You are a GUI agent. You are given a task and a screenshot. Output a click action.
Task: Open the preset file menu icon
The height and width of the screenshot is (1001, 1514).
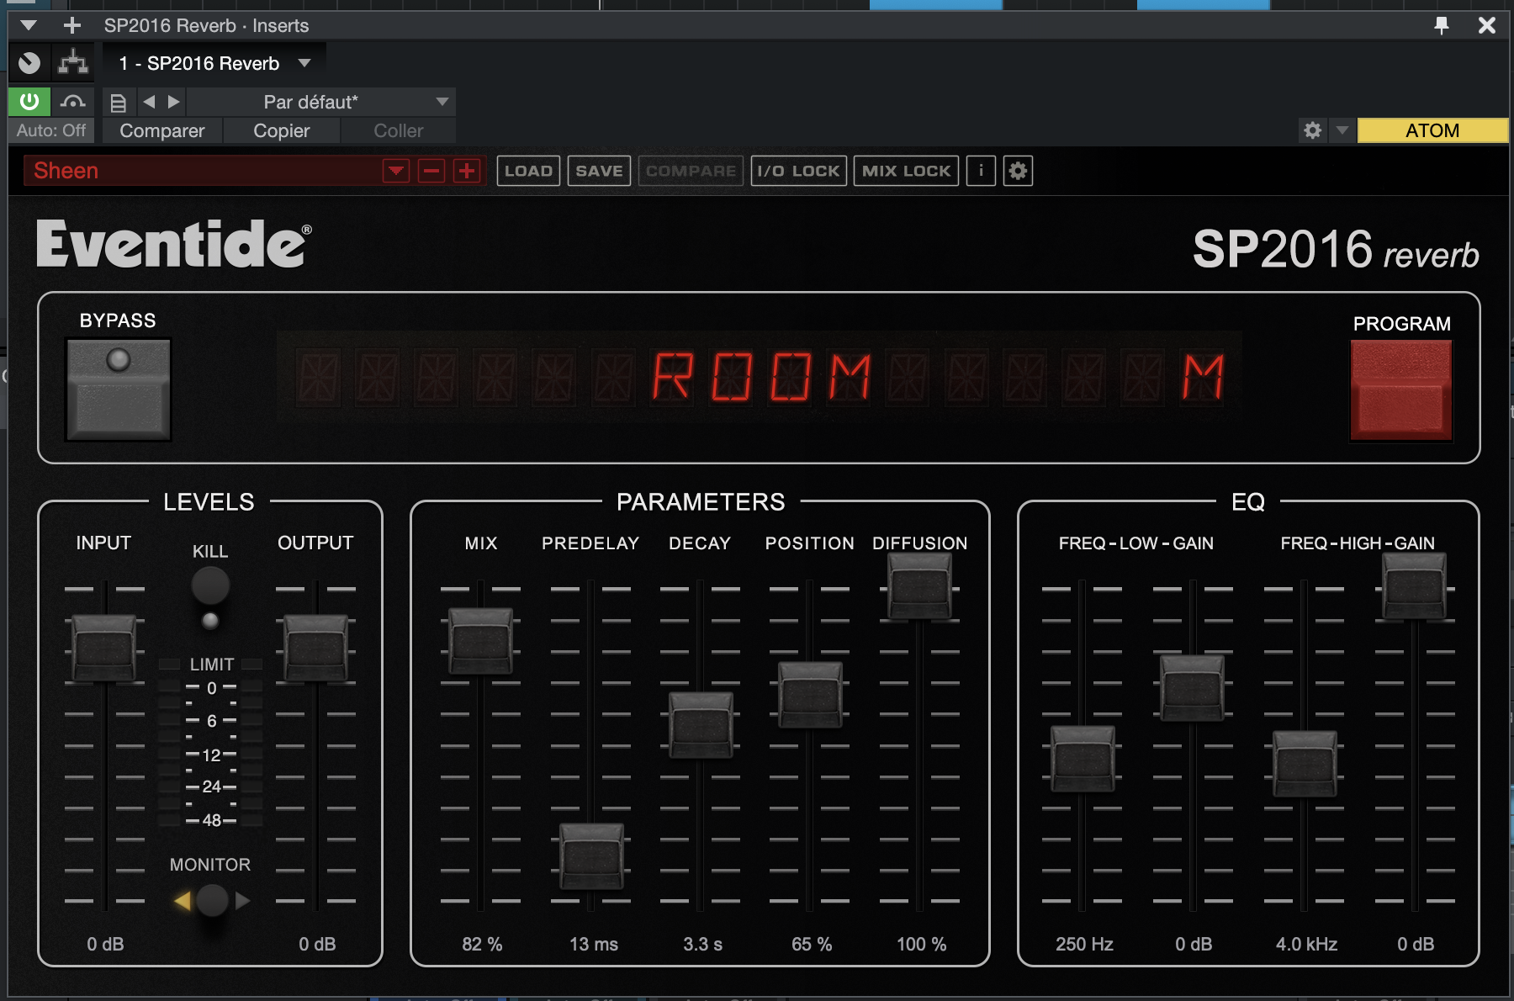(119, 103)
